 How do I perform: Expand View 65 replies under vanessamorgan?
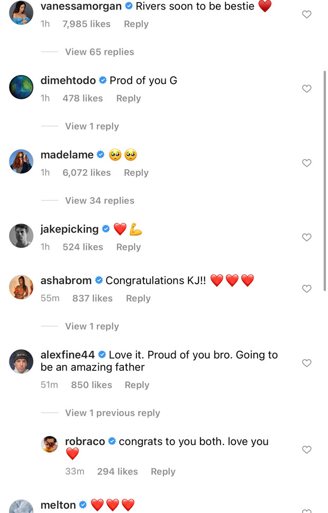tap(99, 52)
